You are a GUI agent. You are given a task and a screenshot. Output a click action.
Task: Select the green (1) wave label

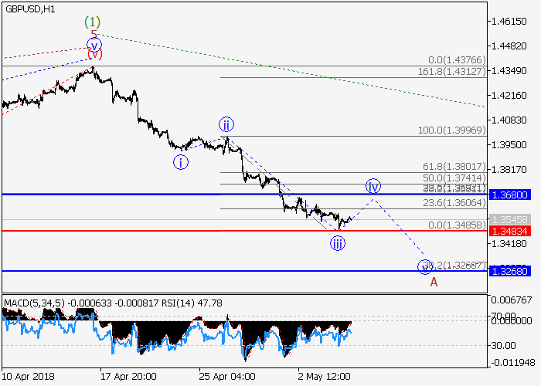point(93,22)
